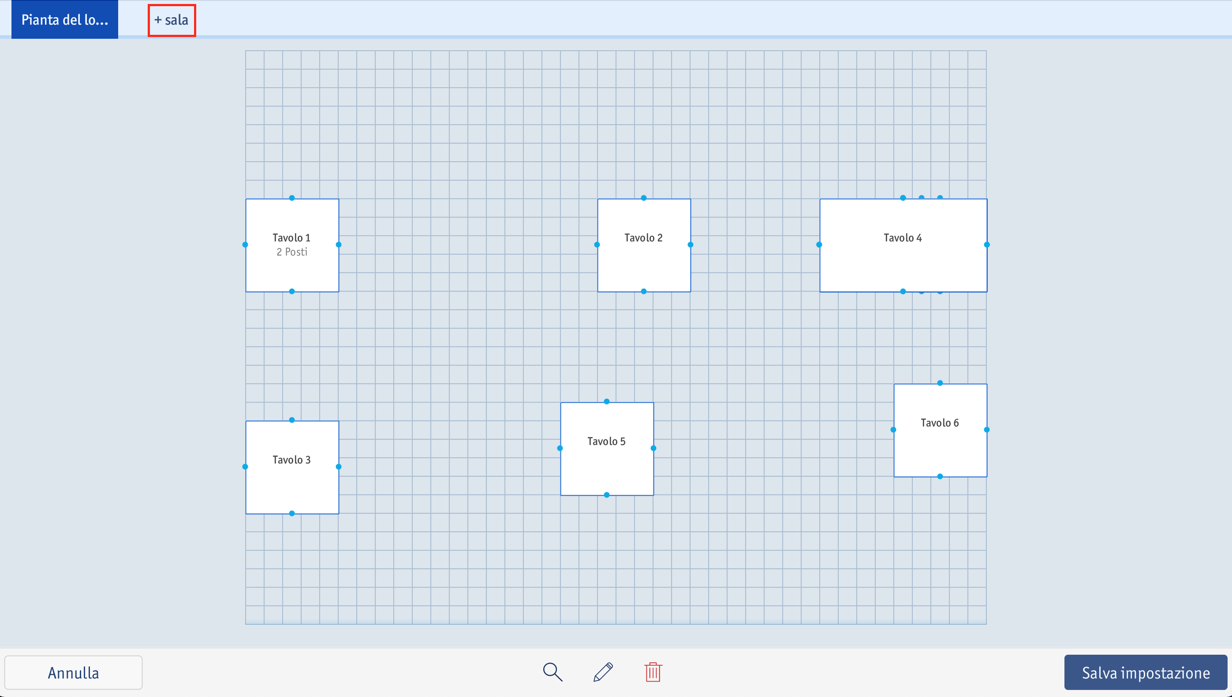Click right resize handle of Tavolo 4
The image size is (1232, 697).
[x=987, y=245]
